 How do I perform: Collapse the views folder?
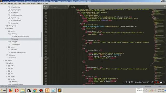point(5,28)
